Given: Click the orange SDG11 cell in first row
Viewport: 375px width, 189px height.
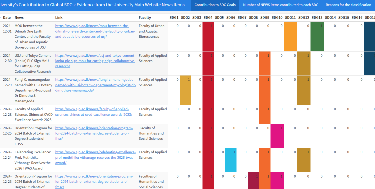Looking at the screenshot, I should (x=290, y=36).
